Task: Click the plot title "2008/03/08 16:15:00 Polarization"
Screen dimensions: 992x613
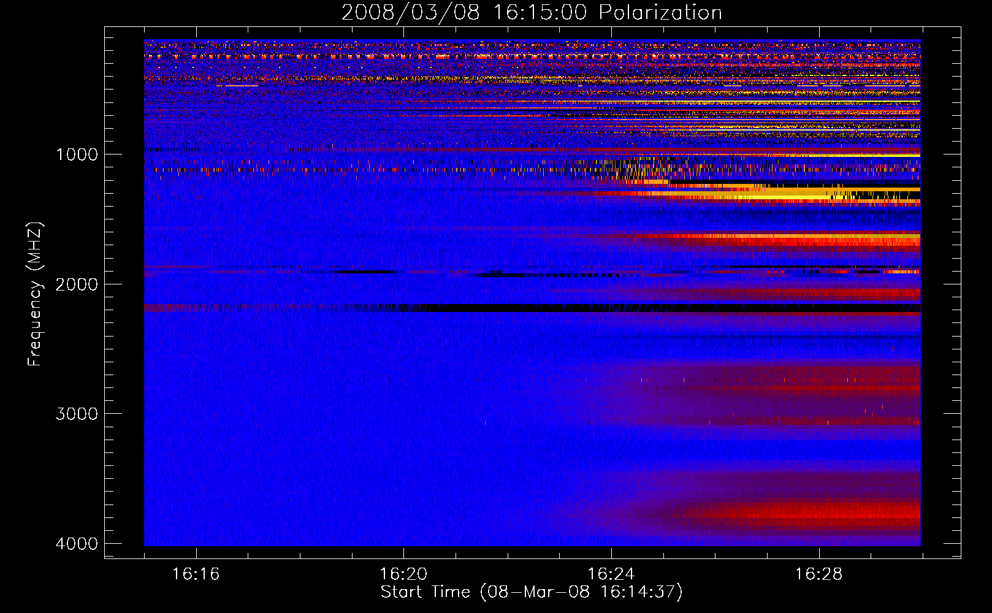Action: tap(532, 13)
